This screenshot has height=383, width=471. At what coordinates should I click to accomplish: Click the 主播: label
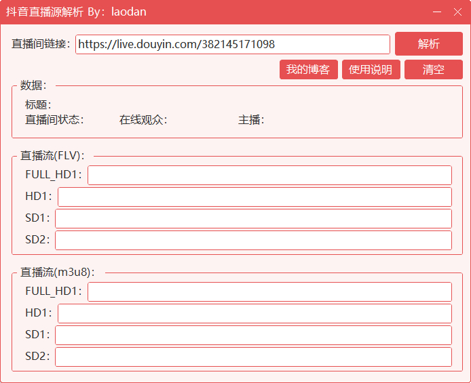[251, 120]
